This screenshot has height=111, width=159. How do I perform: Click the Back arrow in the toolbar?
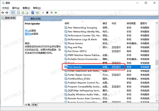point(3,12)
